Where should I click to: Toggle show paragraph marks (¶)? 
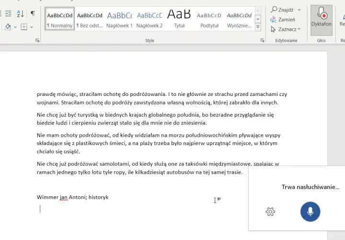(x=33, y=13)
